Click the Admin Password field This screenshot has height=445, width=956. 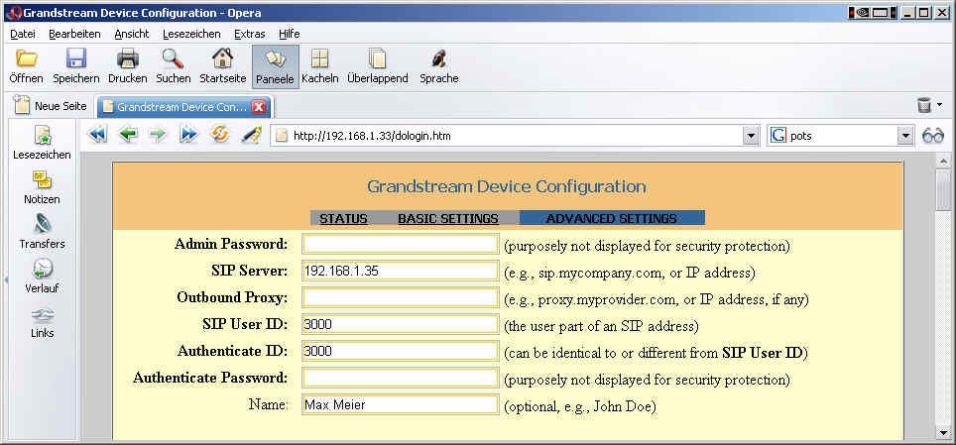[401, 245]
